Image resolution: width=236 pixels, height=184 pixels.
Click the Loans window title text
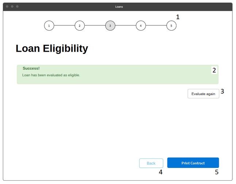[119, 7]
